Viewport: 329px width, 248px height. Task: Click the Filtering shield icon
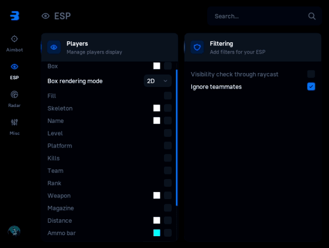[x=197, y=47]
